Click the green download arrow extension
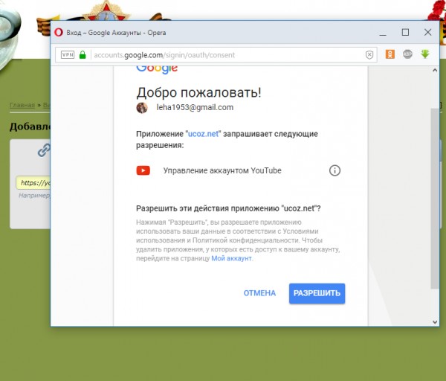 pyautogui.click(x=425, y=54)
